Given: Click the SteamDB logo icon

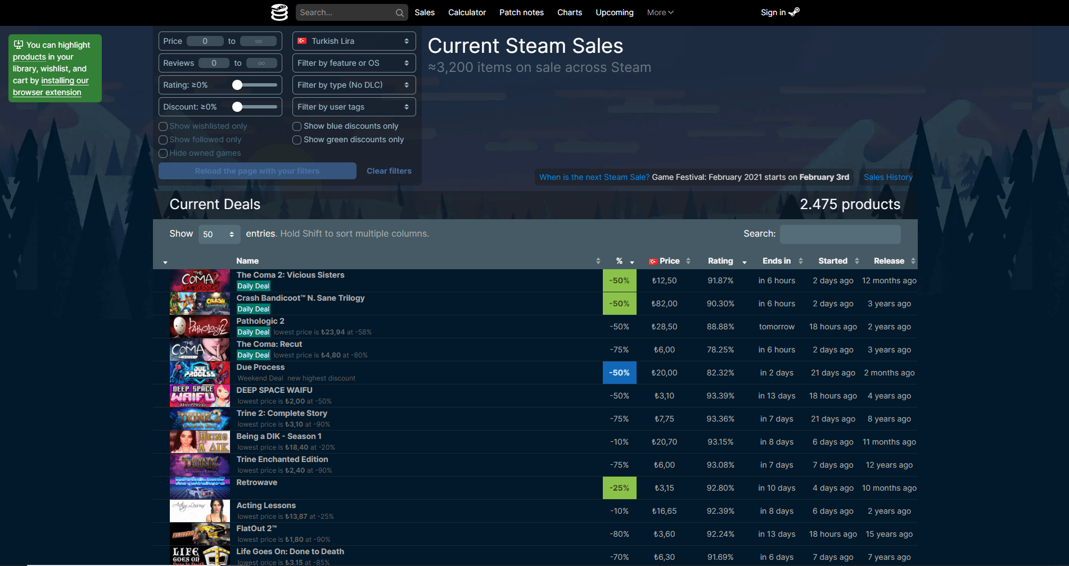Looking at the screenshot, I should point(279,12).
